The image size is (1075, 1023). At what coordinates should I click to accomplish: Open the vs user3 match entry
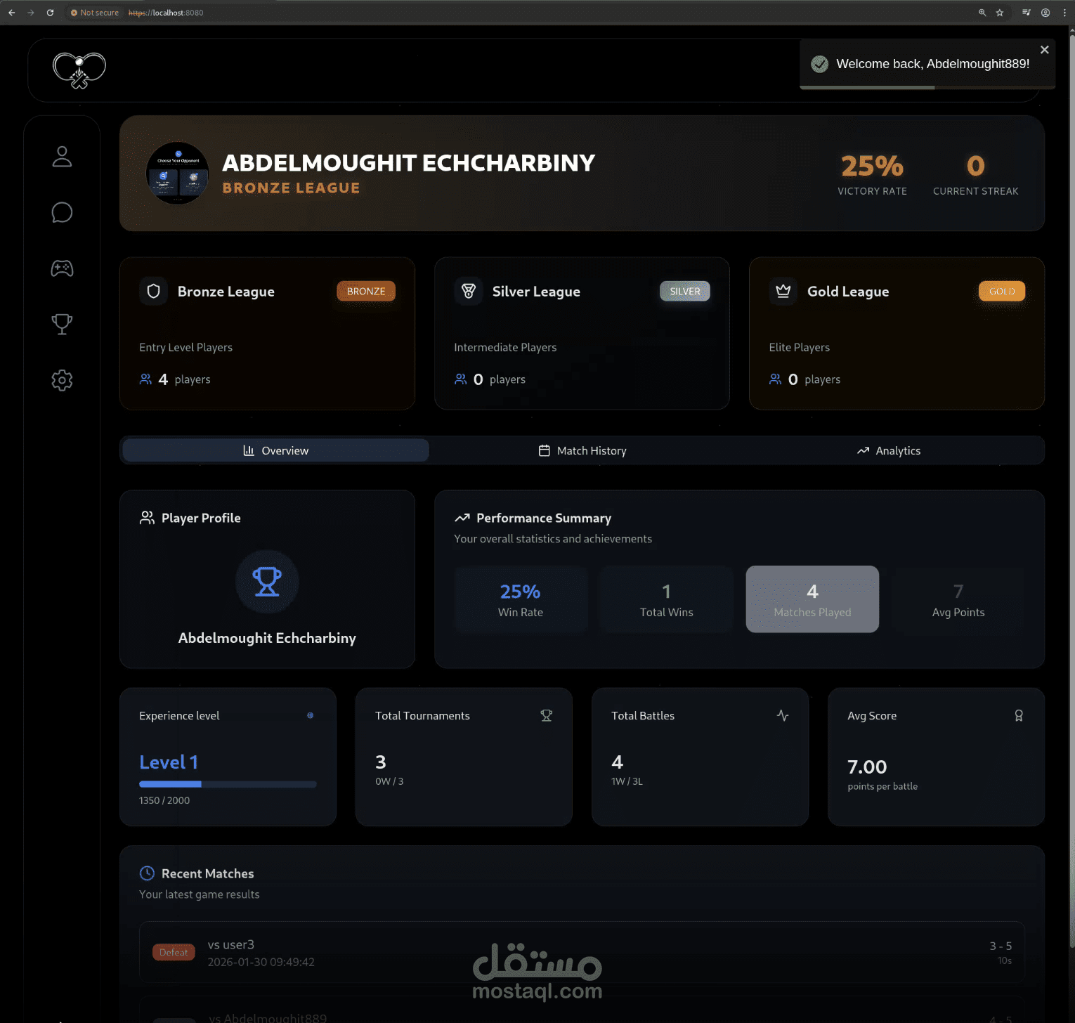point(582,952)
